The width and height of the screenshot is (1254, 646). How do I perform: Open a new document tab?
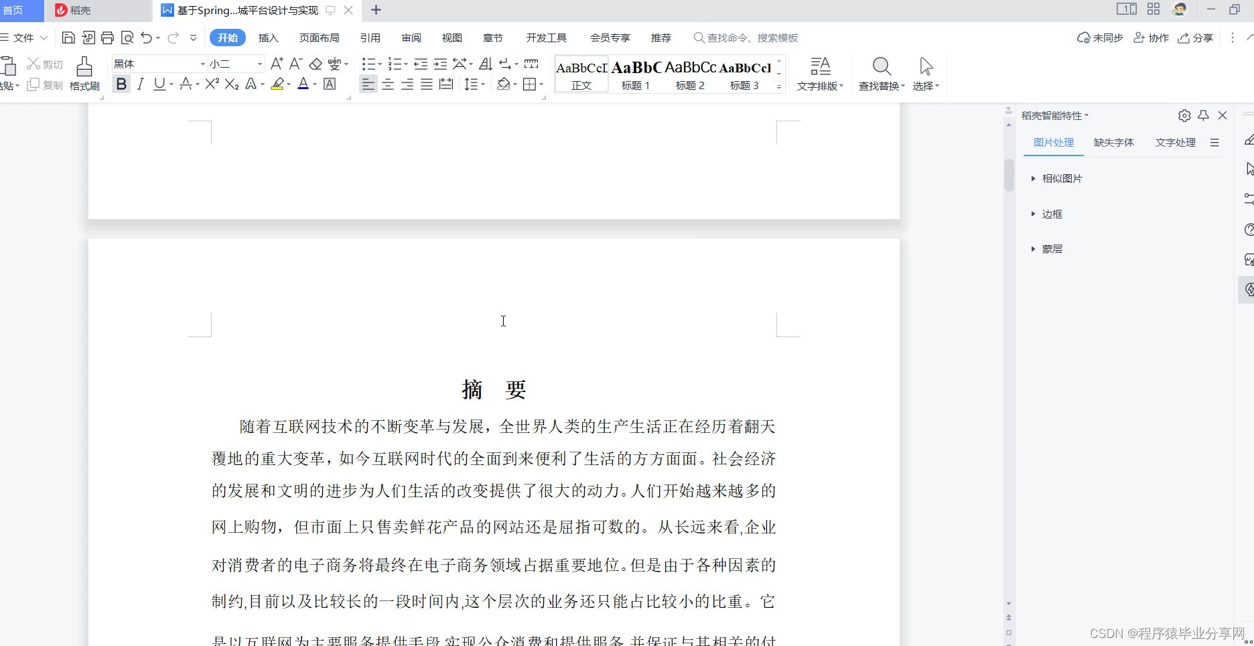(376, 10)
